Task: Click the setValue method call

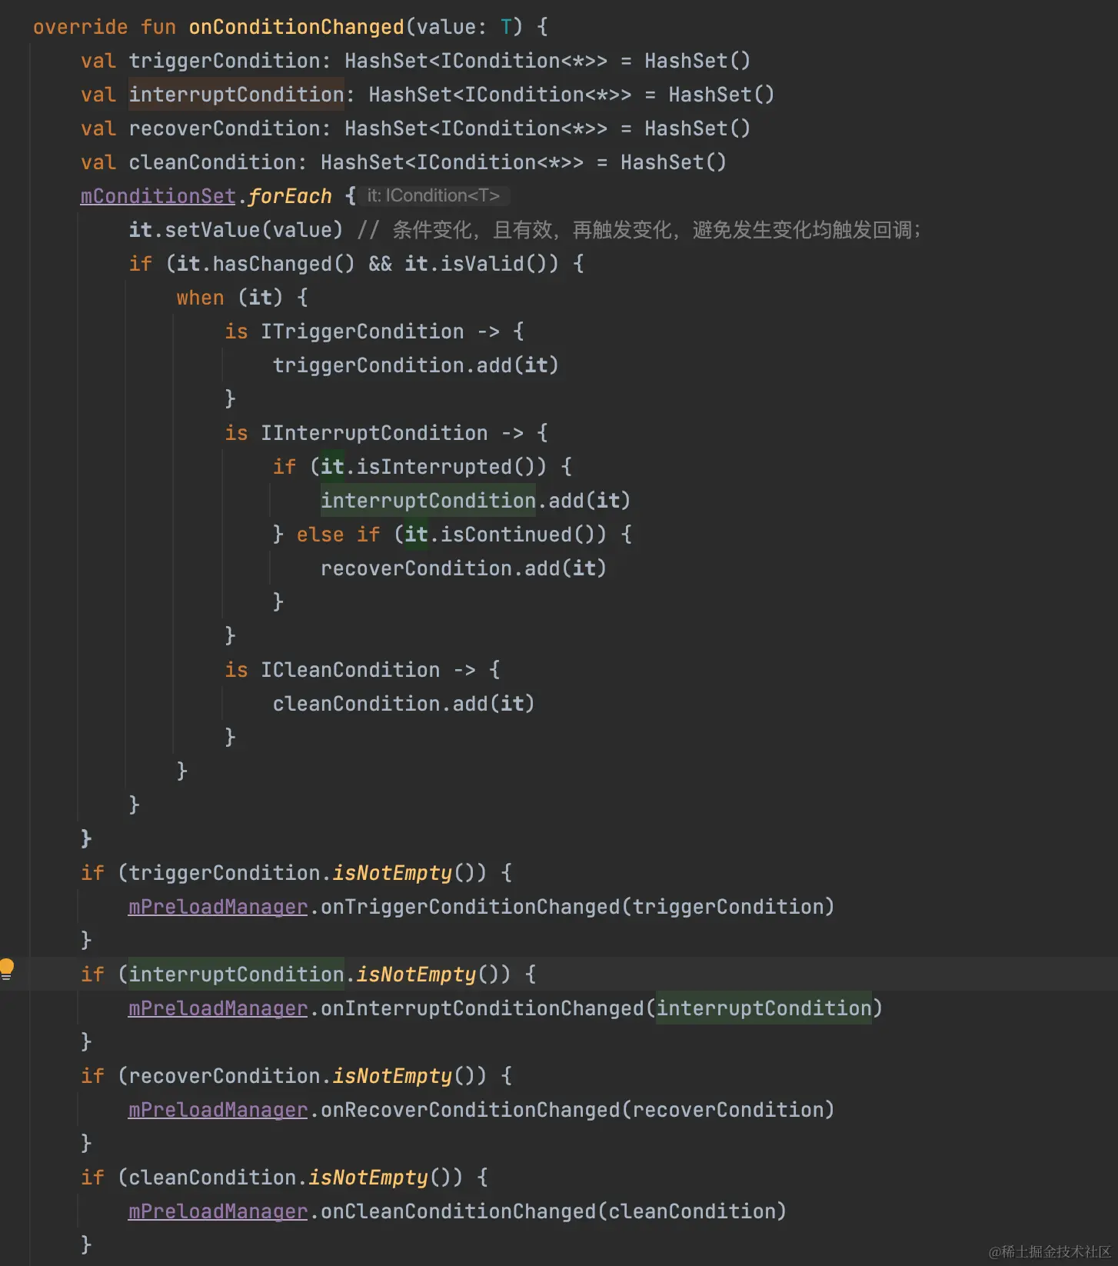Action: (x=212, y=230)
